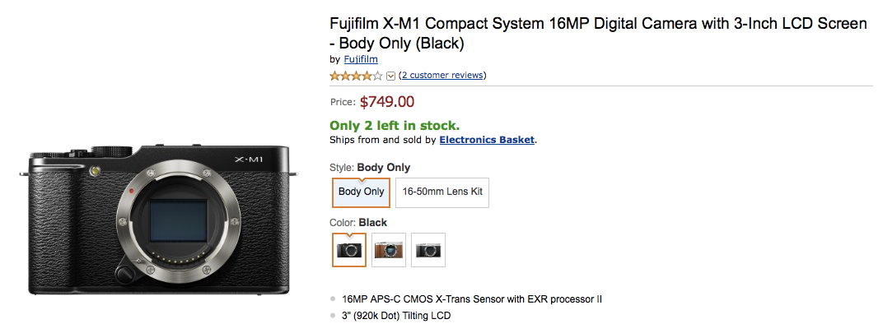
Task: Click the Ships from and sold by text
Action: click(x=383, y=140)
